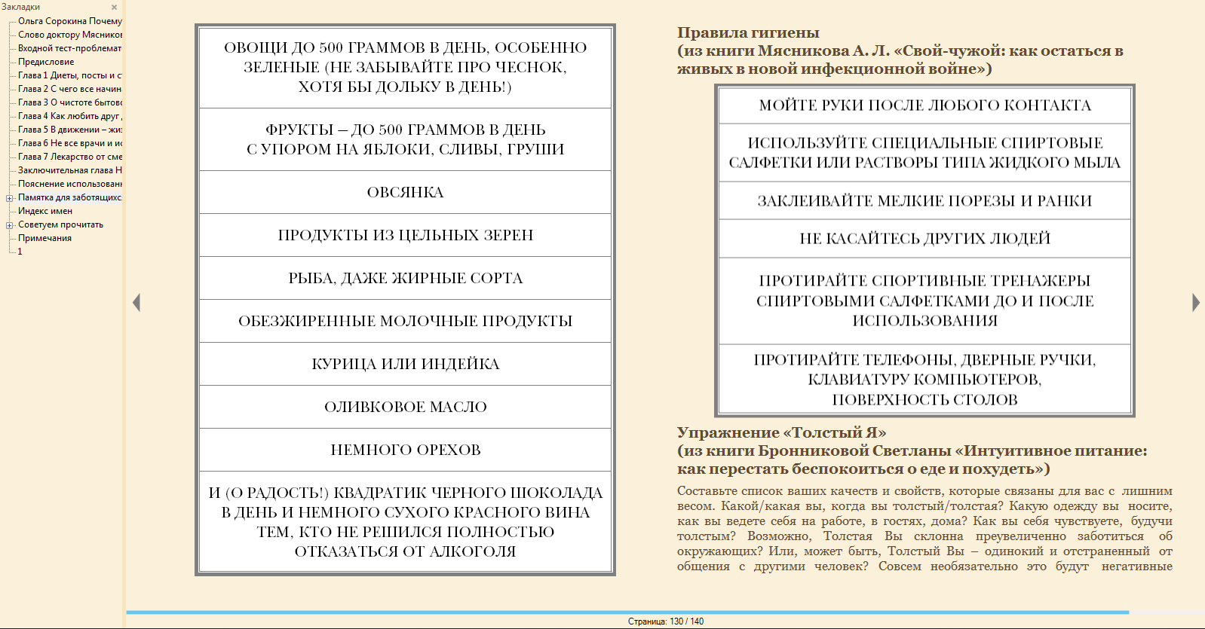Click the paragraph starting Составьте список
1205x629 pixels.
pos(924,528)
